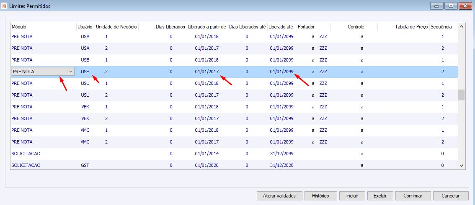Click the 01/01/2014 date cell
The height and width of the screenshot is (205, 475).
click(x=207, y=154)
